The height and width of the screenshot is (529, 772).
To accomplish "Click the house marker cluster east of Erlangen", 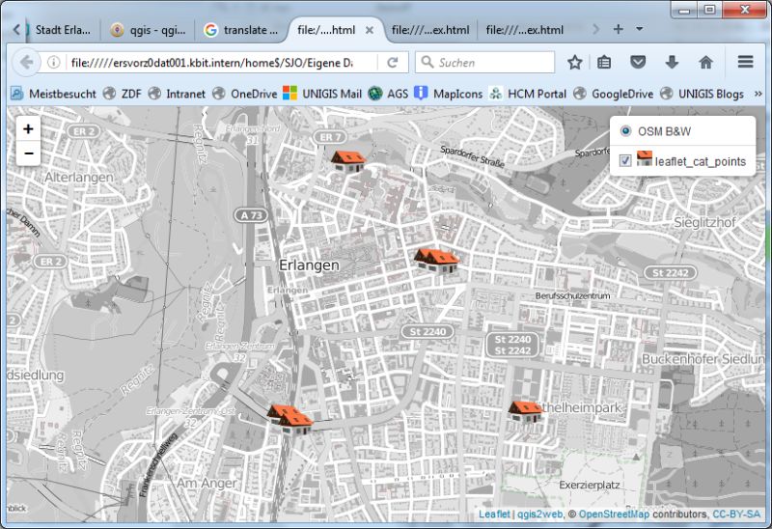I will click(436, 260).
